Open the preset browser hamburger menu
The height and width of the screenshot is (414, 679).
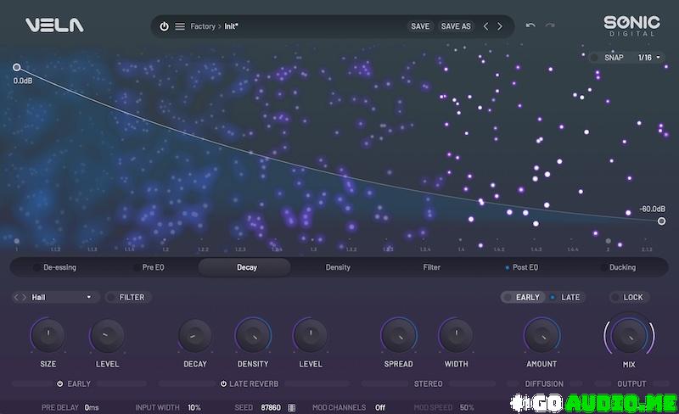pos(180,26)
